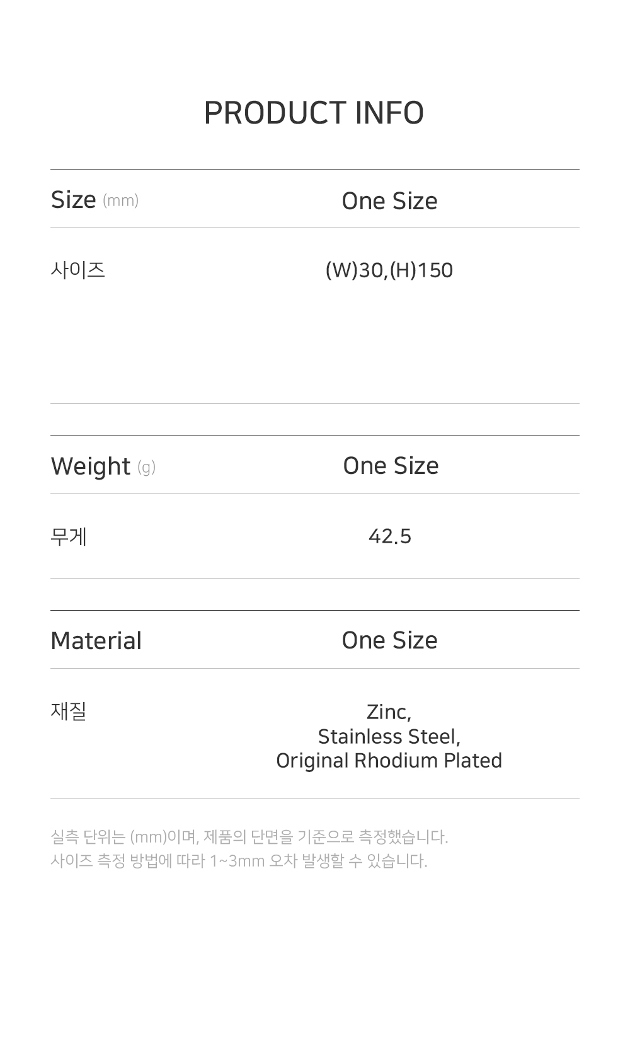
Task: Click the 42.5 weight value
Action: point(389,536)
